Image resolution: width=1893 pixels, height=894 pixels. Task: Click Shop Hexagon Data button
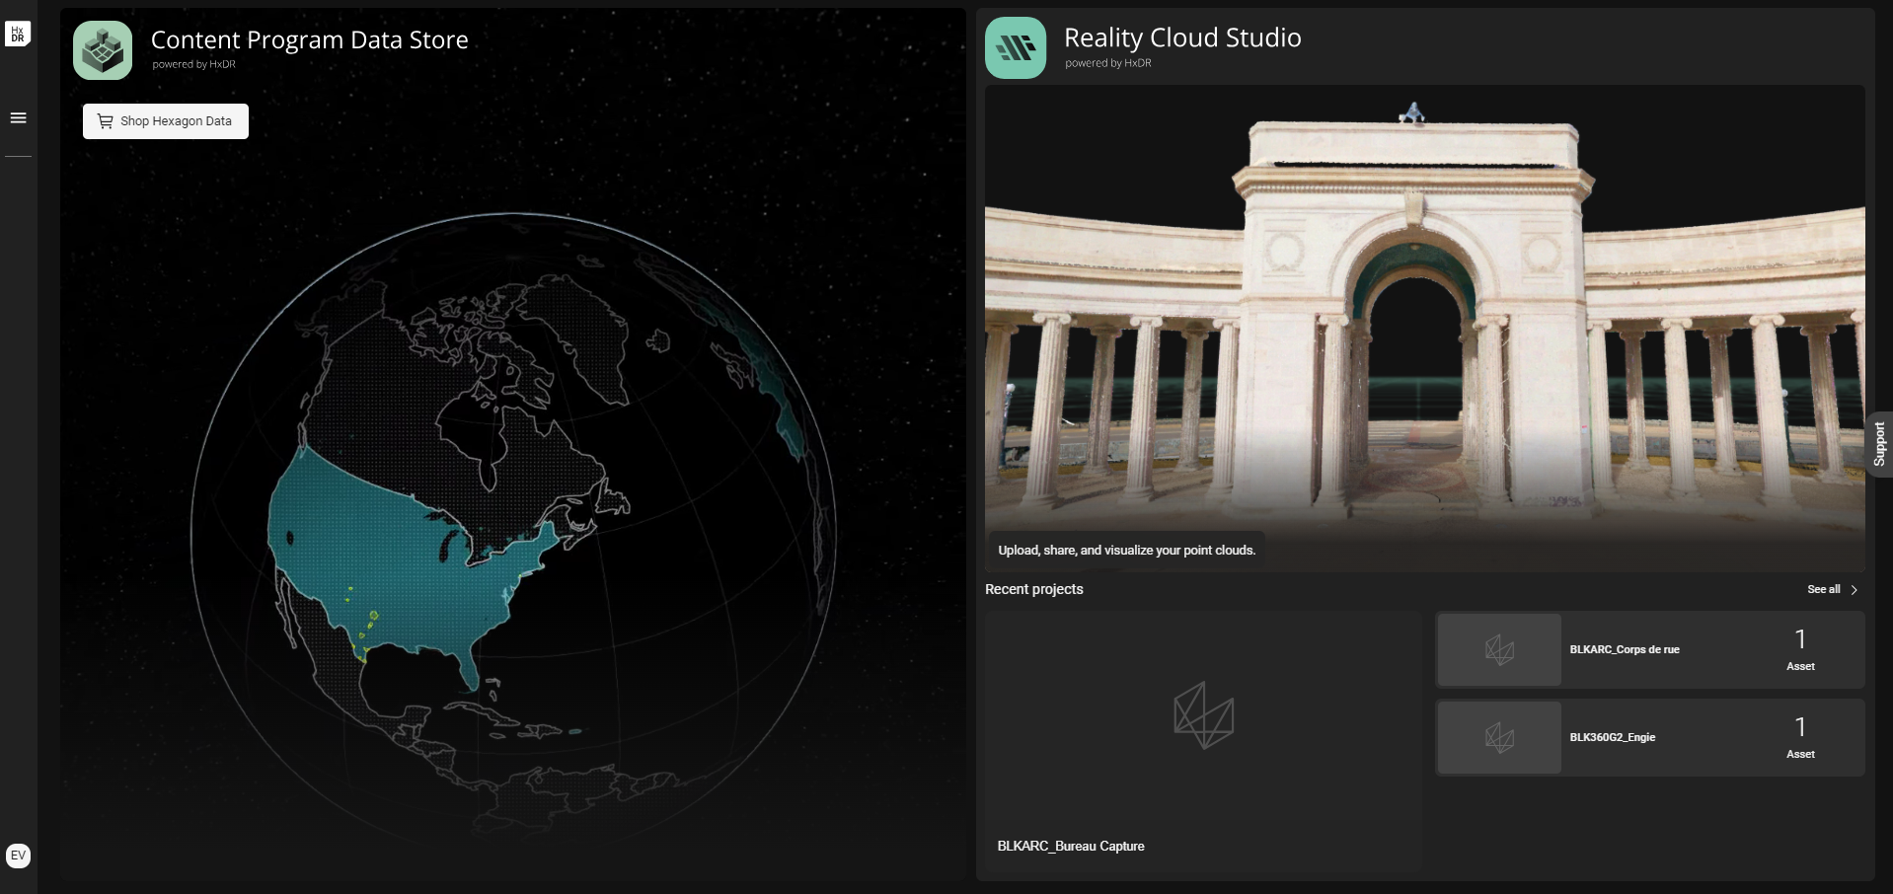click(166, 121)
